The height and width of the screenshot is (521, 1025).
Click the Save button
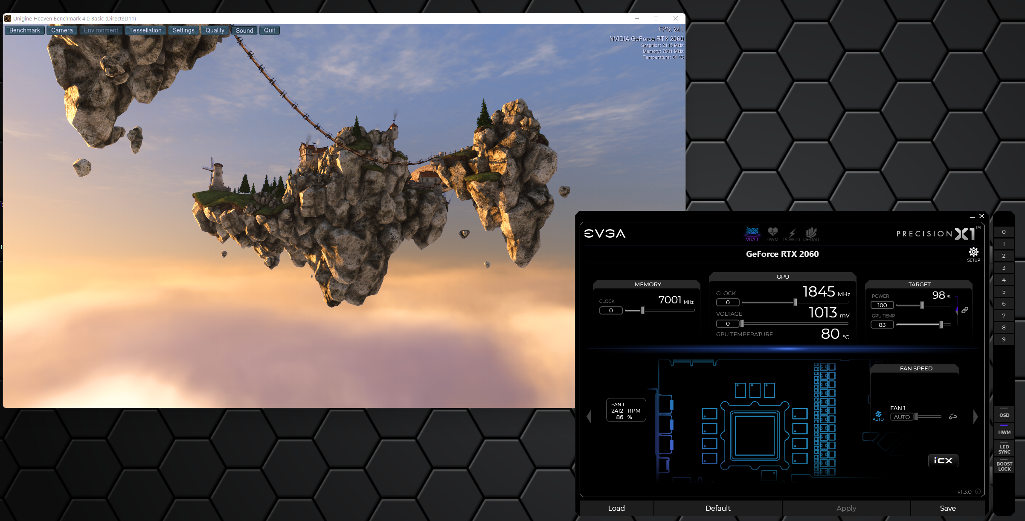(x=947, y=508)
